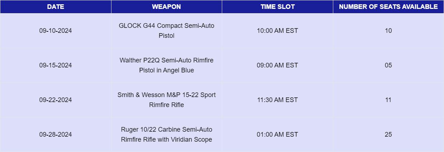Click the 25 seats available cell

coord(388,135)
